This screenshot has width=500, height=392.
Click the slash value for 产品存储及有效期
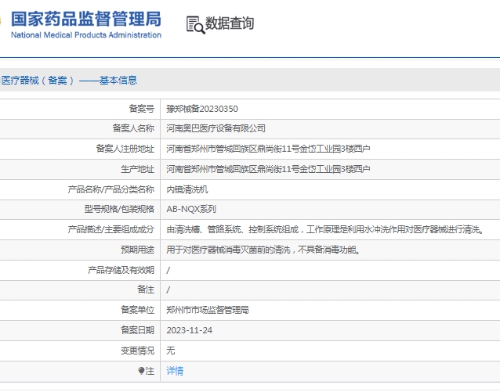click(x=168, y=271)
